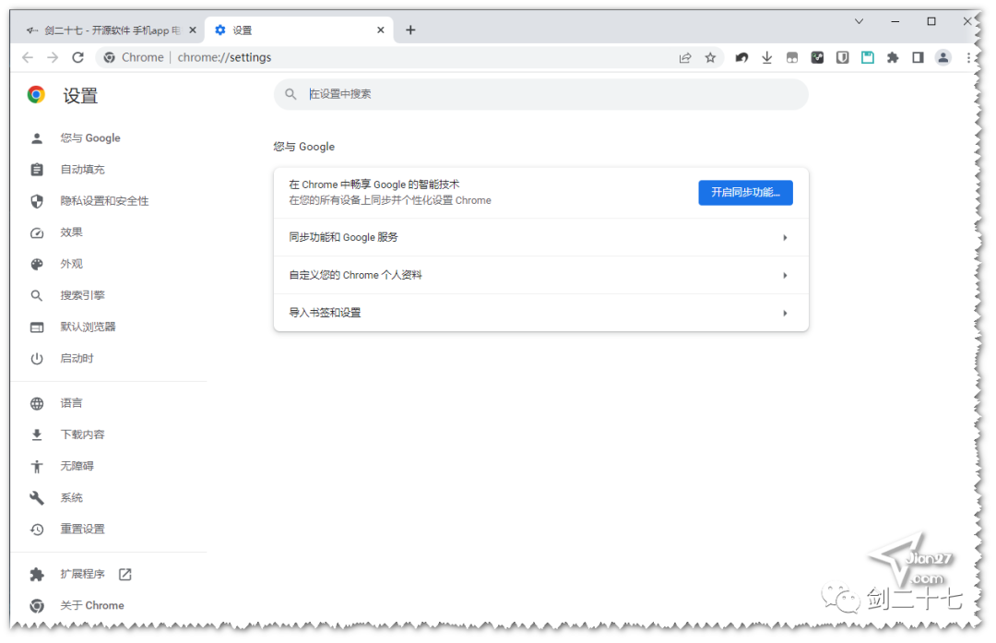
Task: Bookmark this page with the star icon
Action: pos(710,58)
